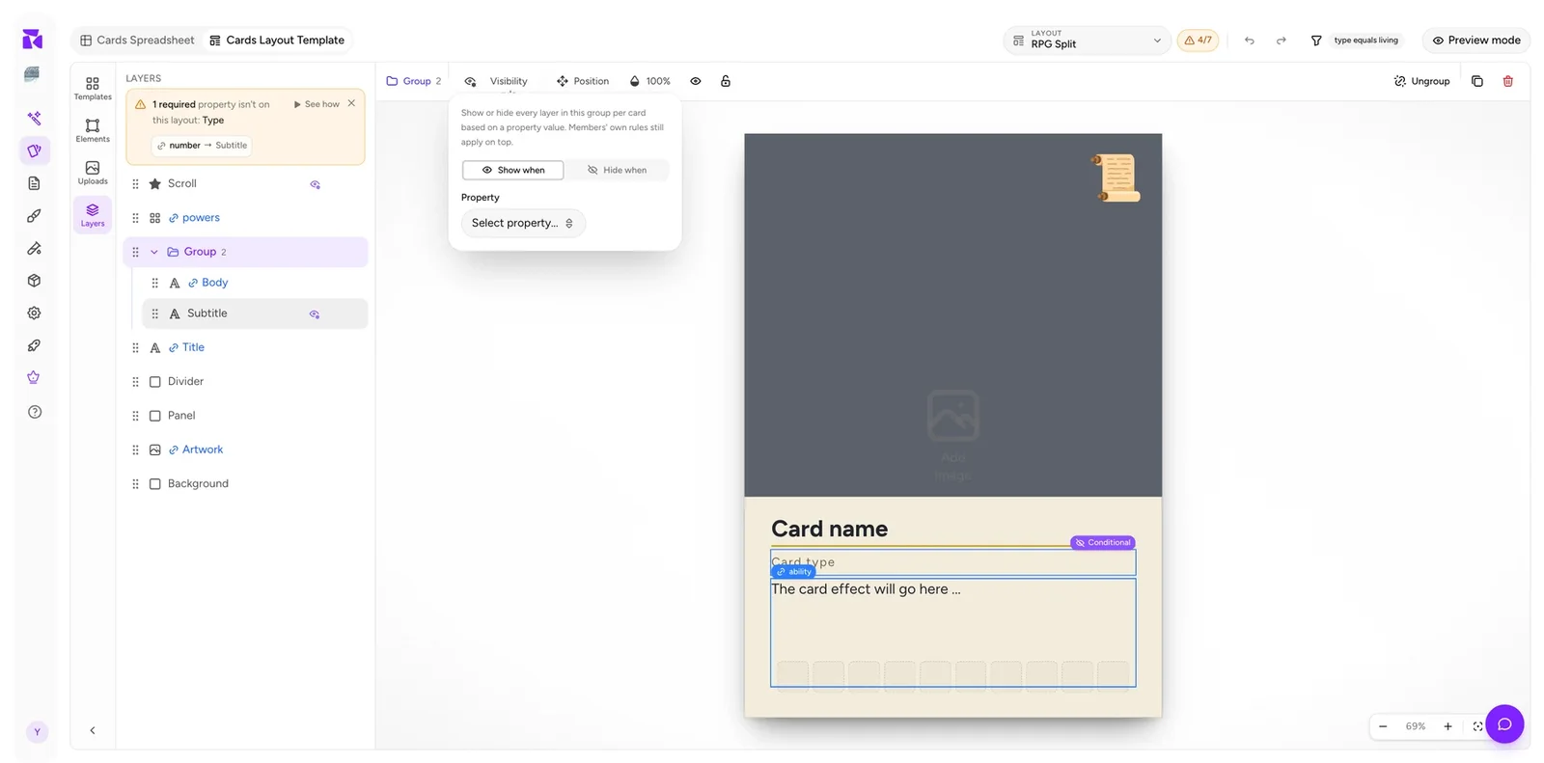Image resolution: width=1544 pixels, height=763 pixels.
Task: Select the Subtitle layer
Action: pos(256,313)
